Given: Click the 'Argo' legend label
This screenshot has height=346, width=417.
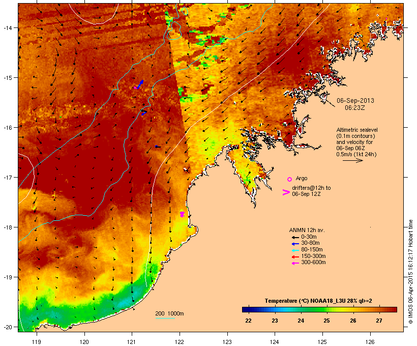Looking at the screenshot, I should click(x=302, y=178).
